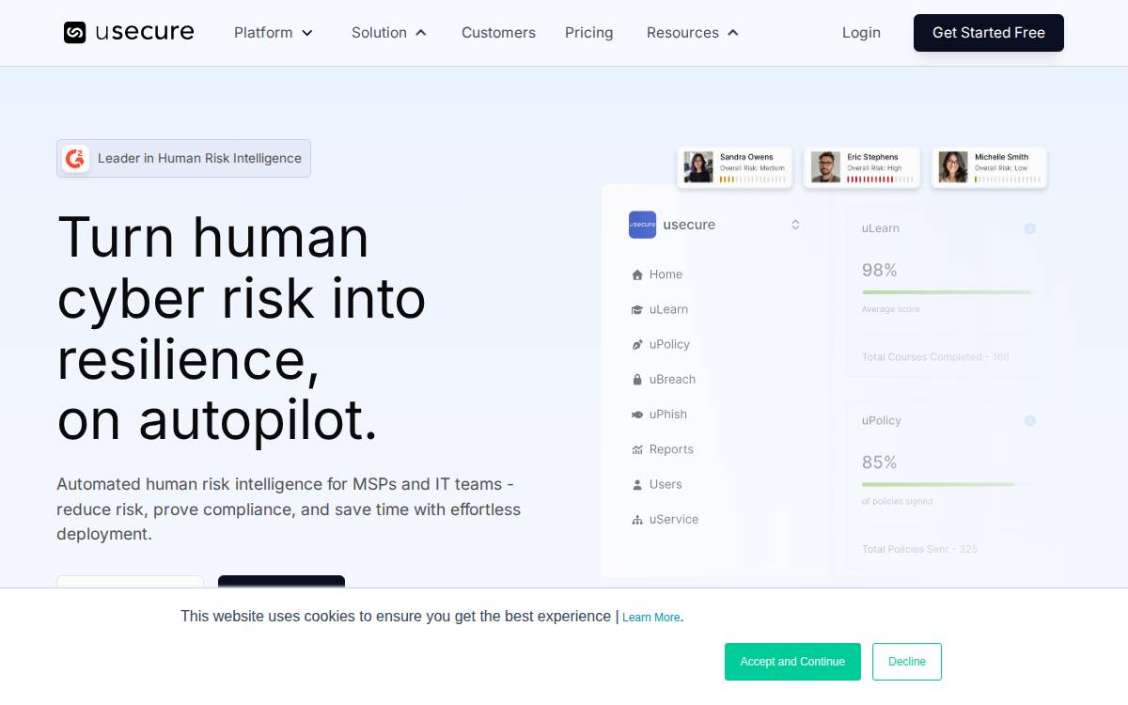
Task: Click the Eric Stephens name label
Action: point(872,157)
